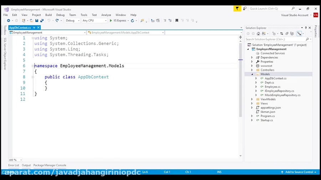Start debugging with the green IIS Express play button

[x=111, y=21]
